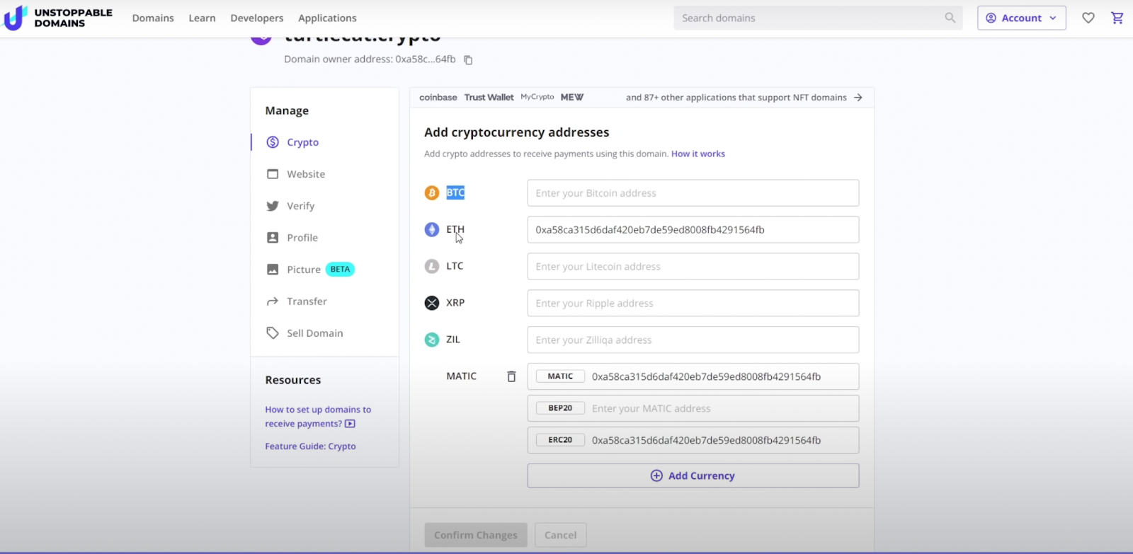The width and height of the screenshot is (1133, 554).
Task: Open the Domains menu
Action: click(153, 18)
